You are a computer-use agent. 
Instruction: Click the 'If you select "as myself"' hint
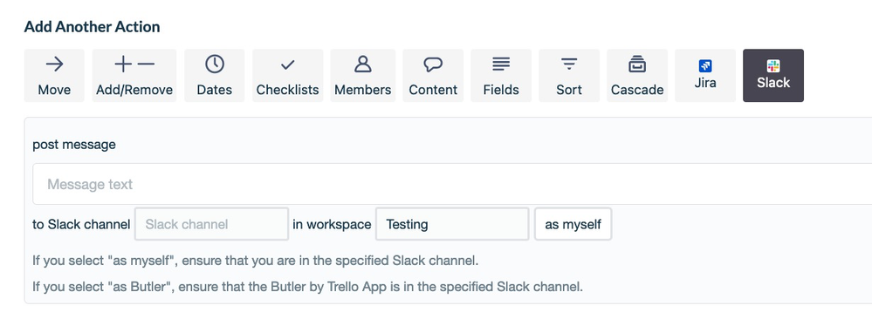tap(255, 260)
